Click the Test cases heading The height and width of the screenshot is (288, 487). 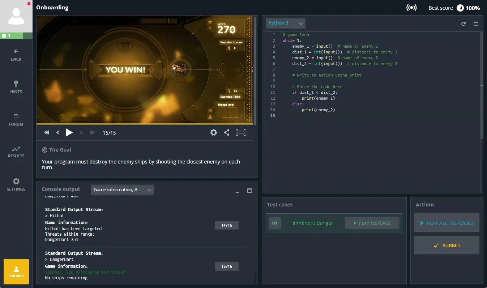[279, 205]
